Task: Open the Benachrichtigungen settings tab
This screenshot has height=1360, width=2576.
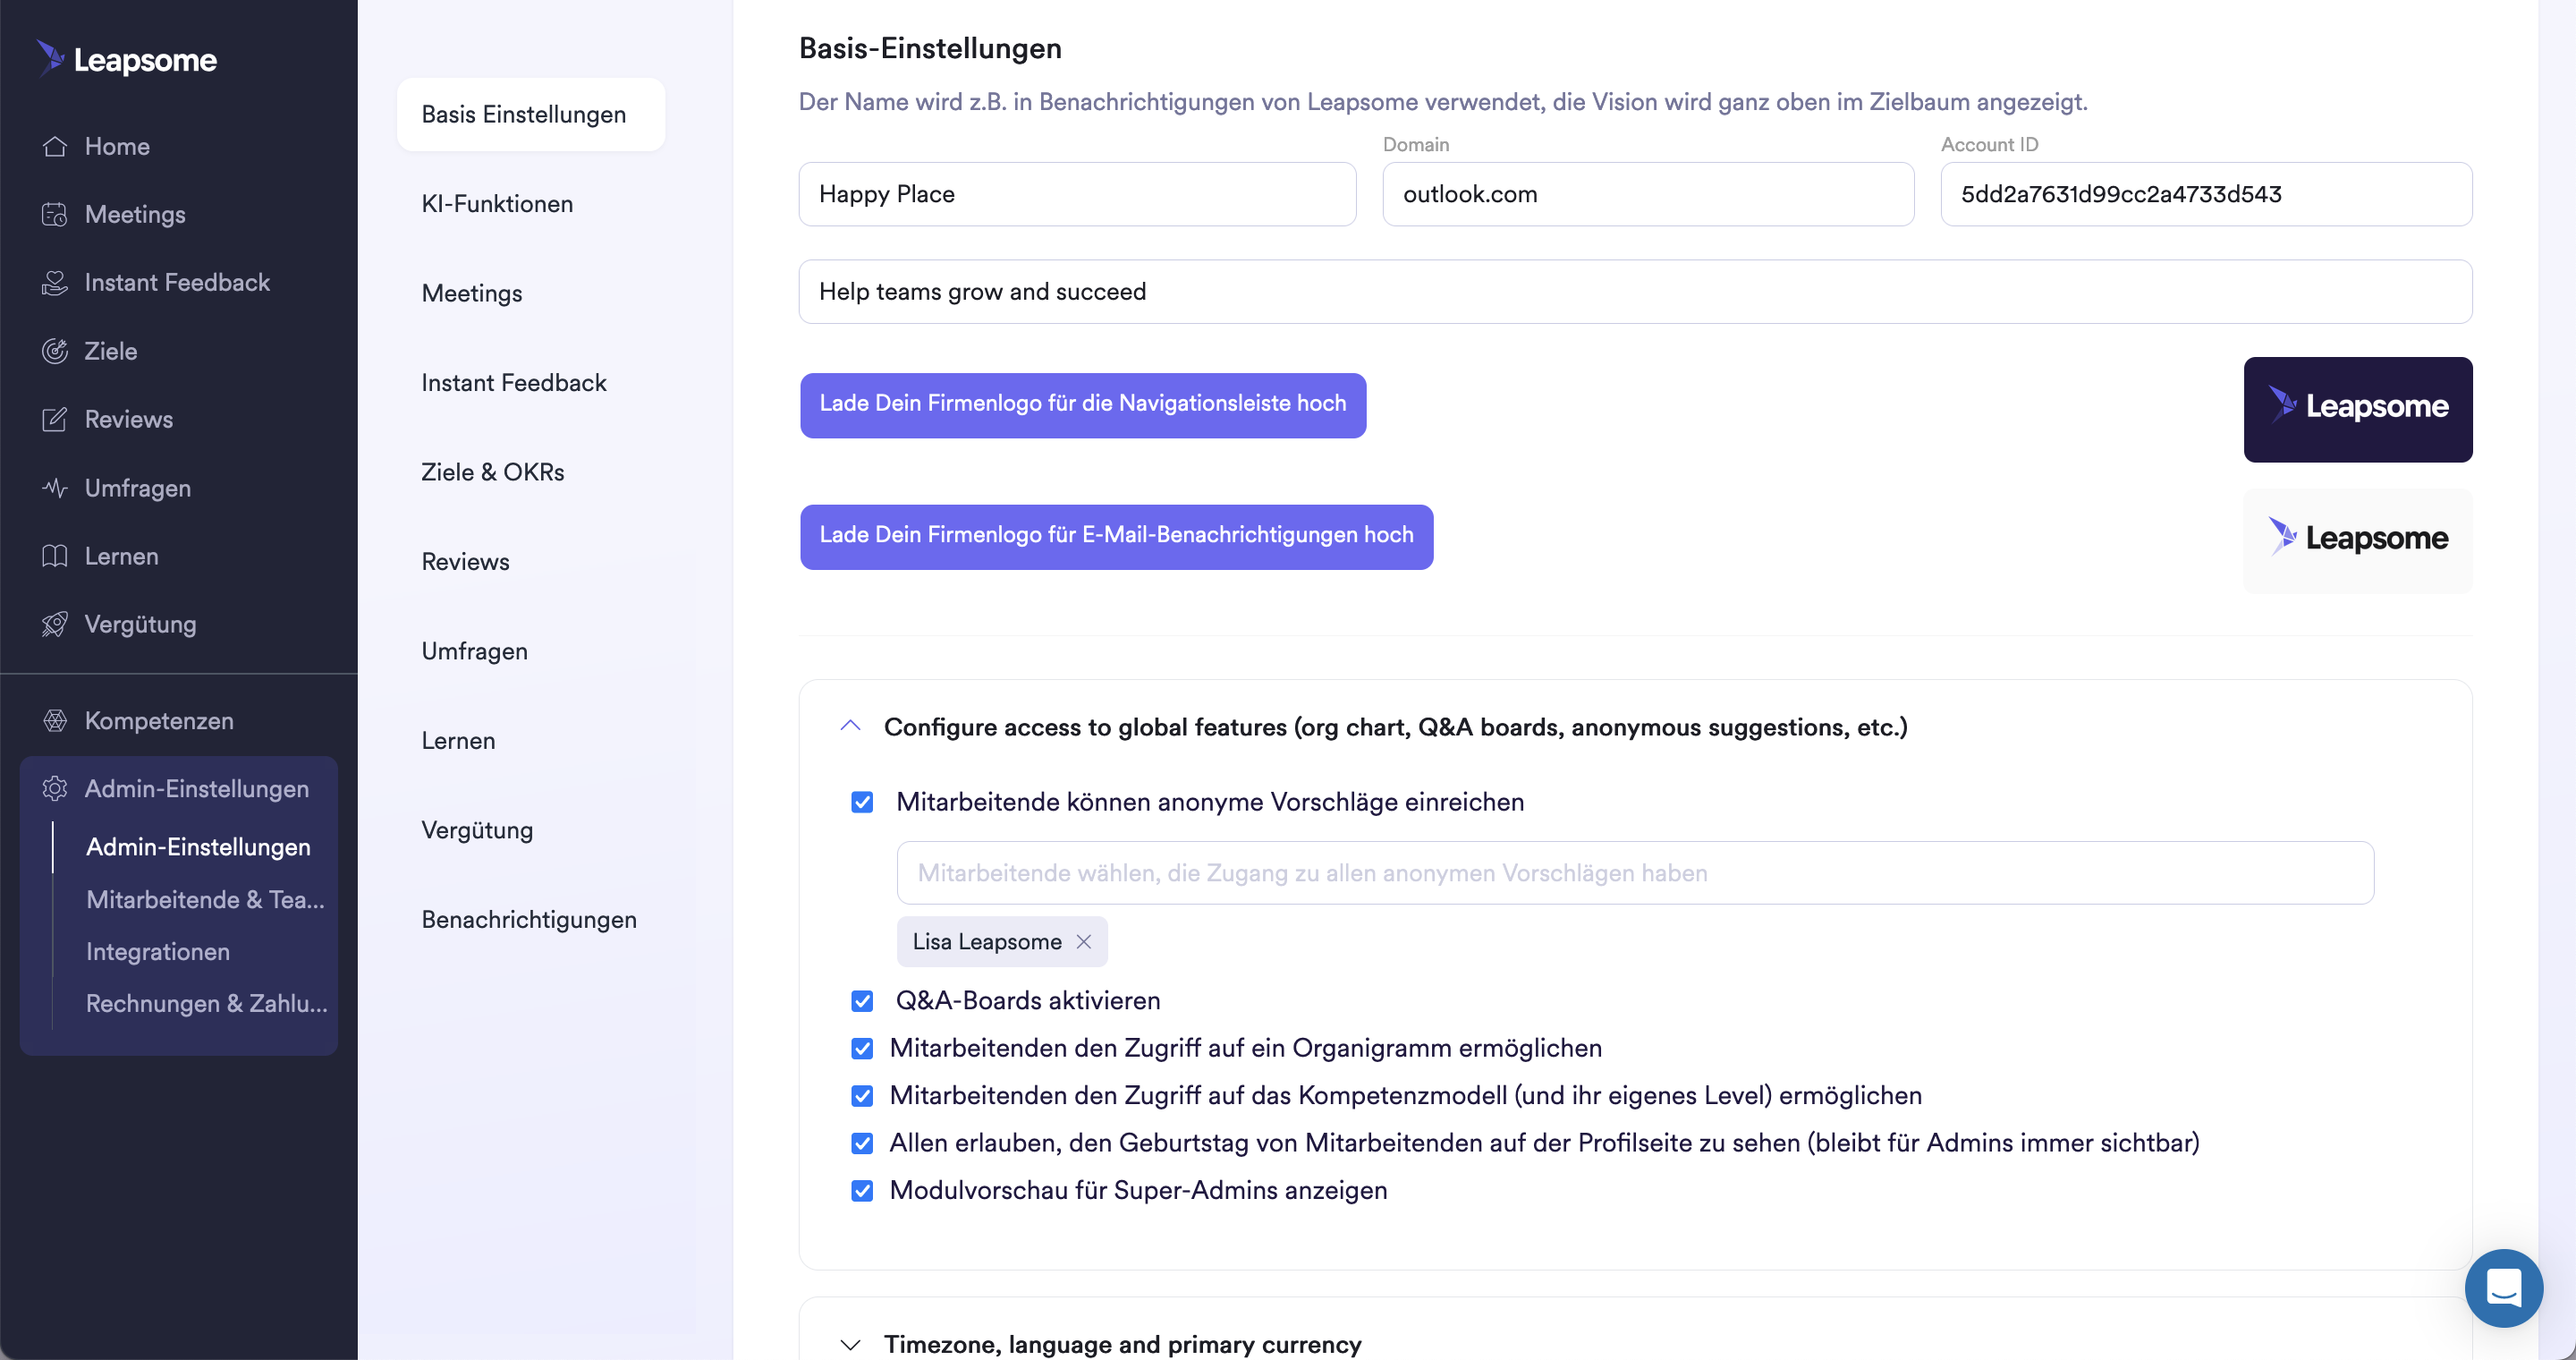Action: pos(529,920)
